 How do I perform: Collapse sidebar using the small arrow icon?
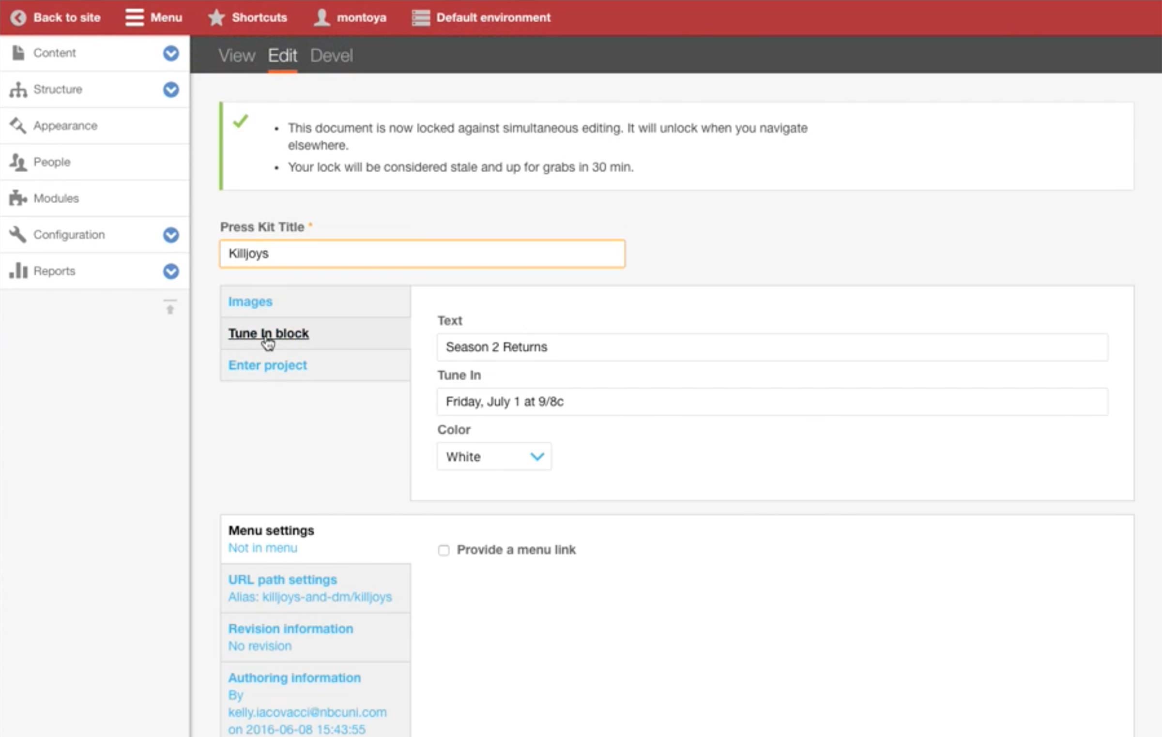[170, 308]
